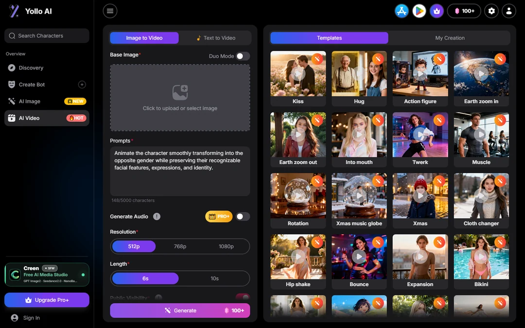Click the orange badge on Earth zoom out template
This screenshot has height=328, width=525.
317,120
